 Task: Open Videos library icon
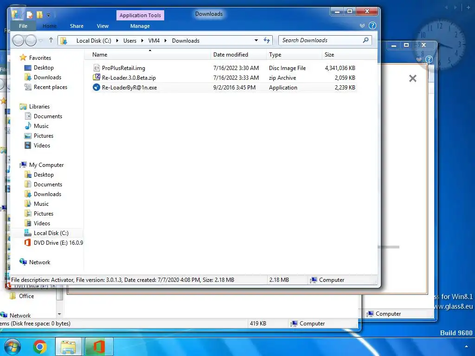coord(27,145)
